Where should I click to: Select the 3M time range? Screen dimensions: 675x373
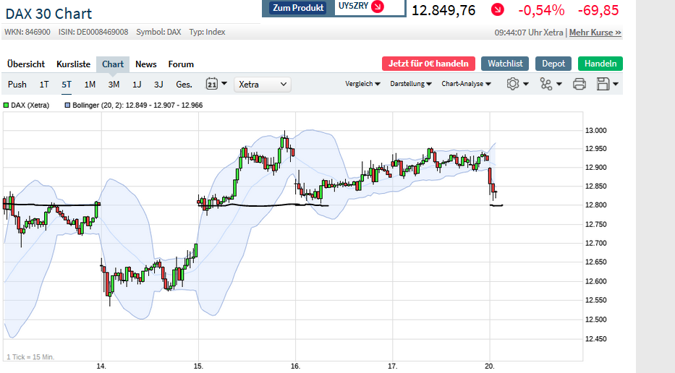114,84
